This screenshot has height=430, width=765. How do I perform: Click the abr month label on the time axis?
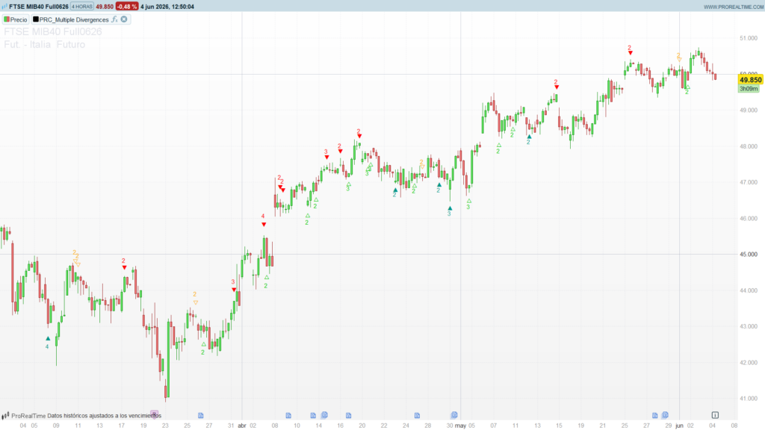tap(242, 426)
